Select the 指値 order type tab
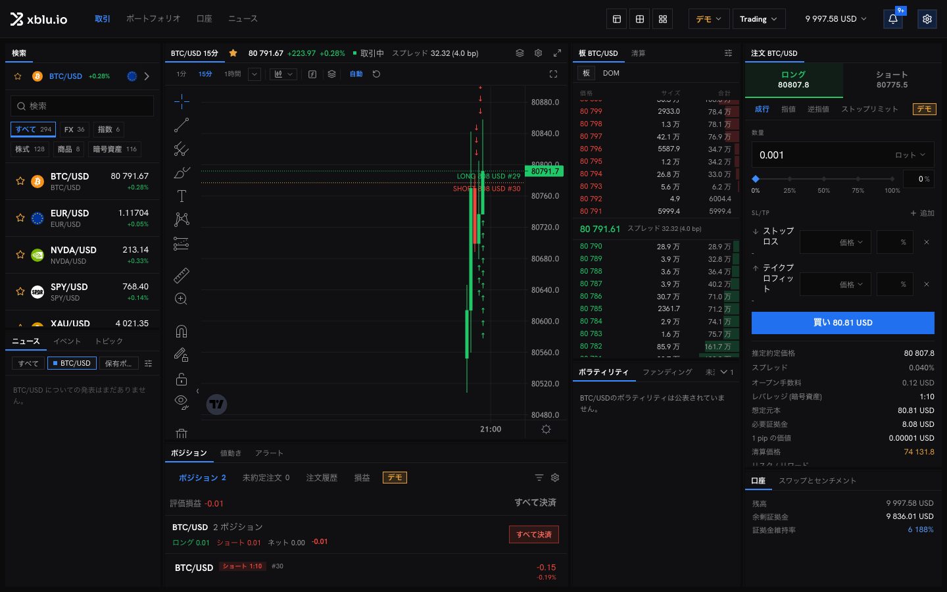Image resolution: width=947 pixels, height=592 pixels. (789, 109)
